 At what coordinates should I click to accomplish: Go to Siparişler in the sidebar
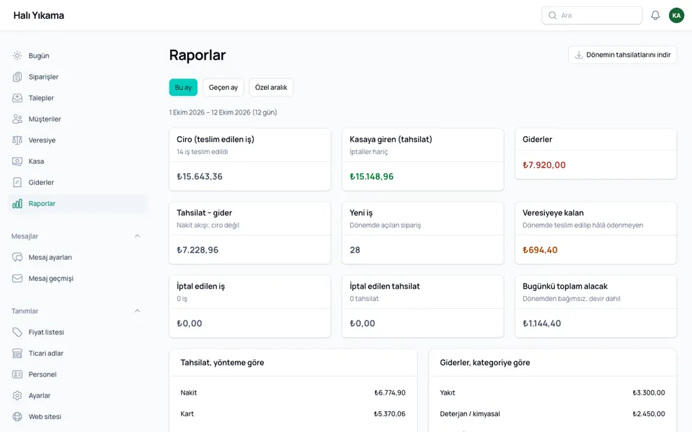(x=77, y=77)
